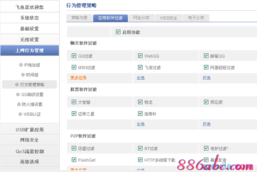Click 更多应用 under chat software filtering
This screenshot has width=257, height=172.
(78, 78)
